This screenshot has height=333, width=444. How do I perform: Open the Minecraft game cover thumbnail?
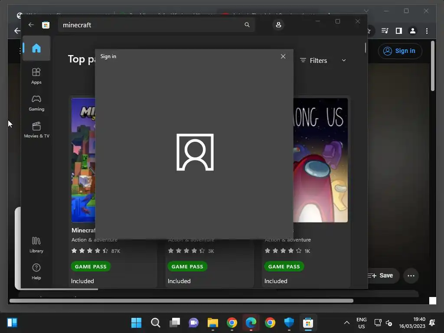(x=83, y=160)
